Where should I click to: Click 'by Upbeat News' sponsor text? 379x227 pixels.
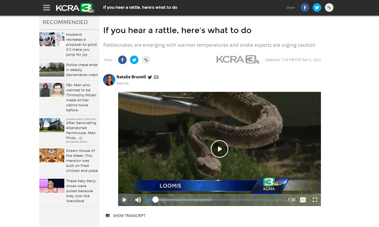click(77, 142)
